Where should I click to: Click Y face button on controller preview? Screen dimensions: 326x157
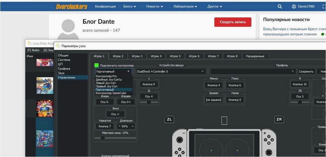pos(266,140)
